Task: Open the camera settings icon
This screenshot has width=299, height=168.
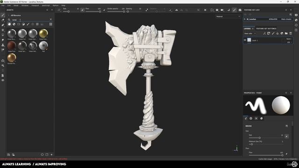Action: pos(222,10)
